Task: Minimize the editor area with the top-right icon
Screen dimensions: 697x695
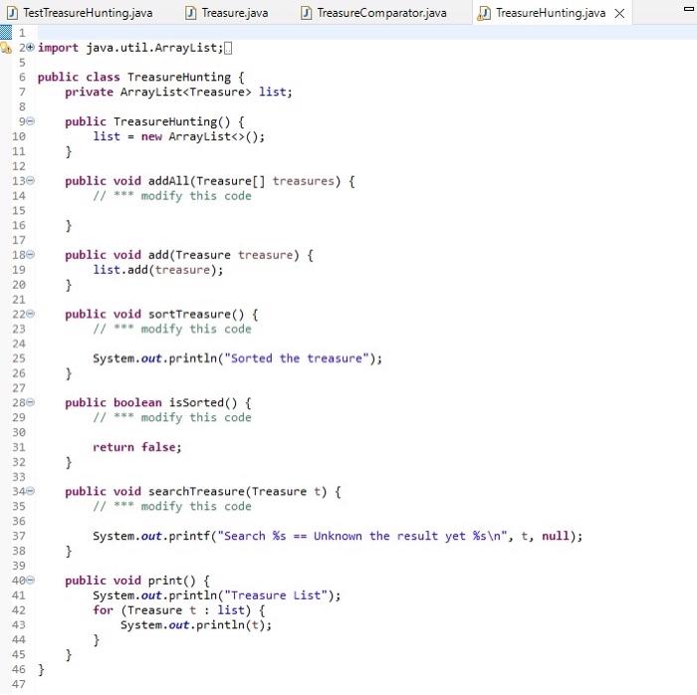Action: (x=689, y=9)
